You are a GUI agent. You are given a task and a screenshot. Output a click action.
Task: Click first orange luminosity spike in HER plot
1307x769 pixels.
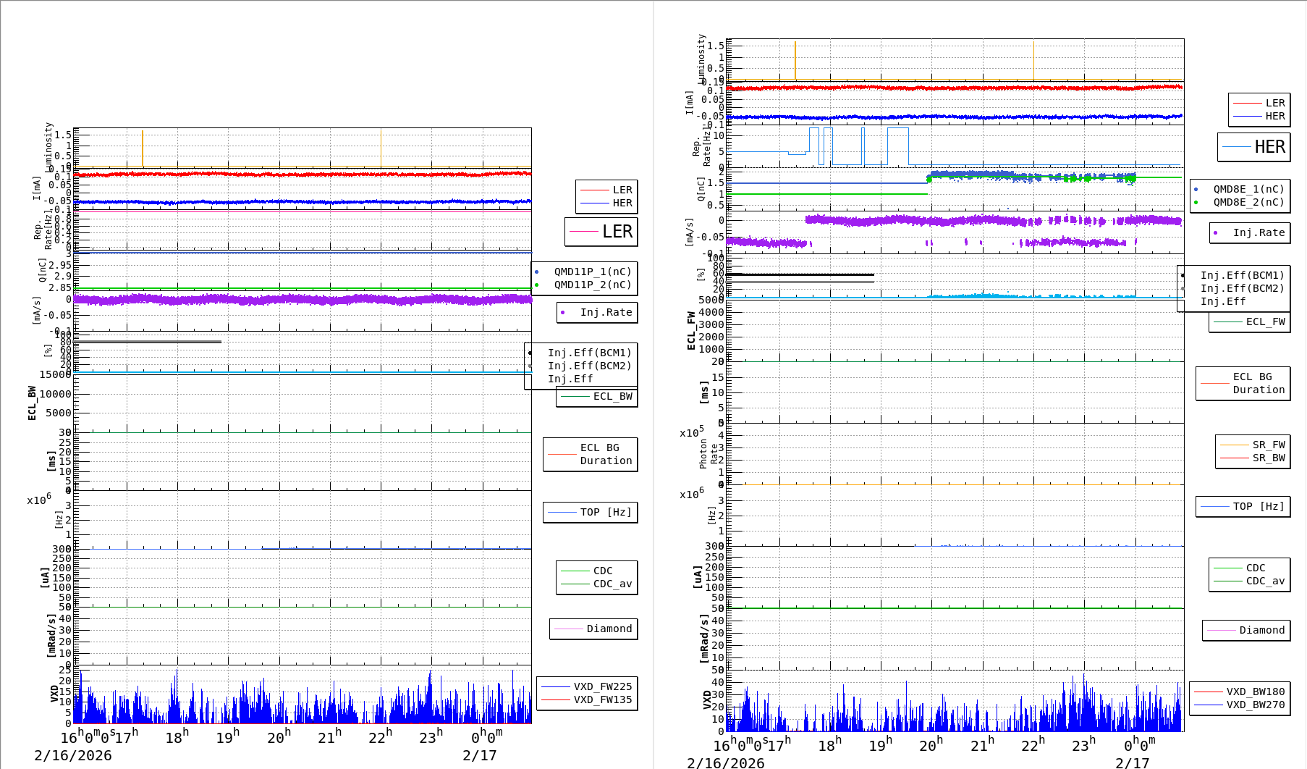pyautogui.click(x=795, y=62)
